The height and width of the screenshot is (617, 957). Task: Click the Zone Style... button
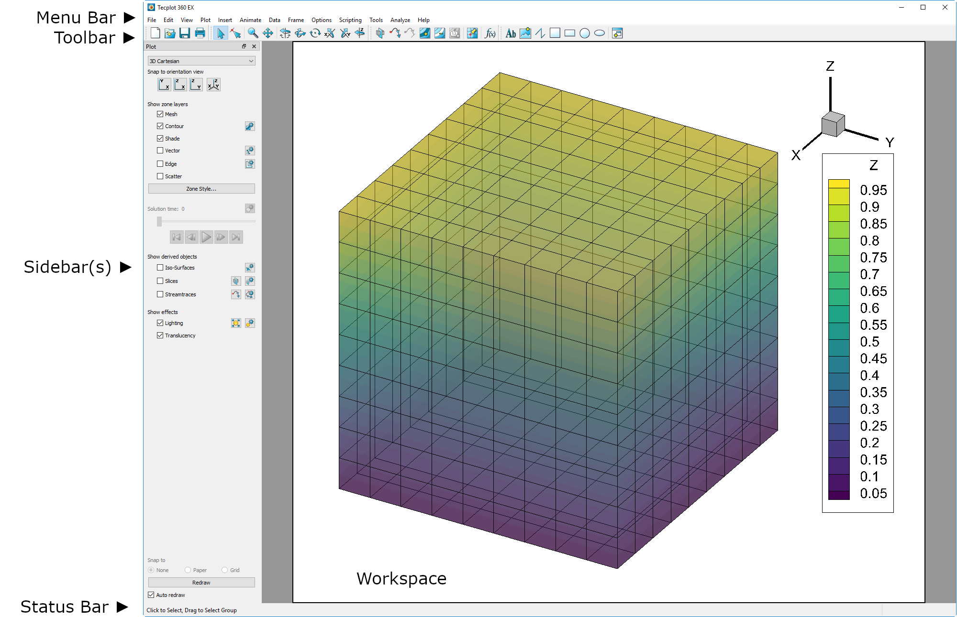click(201, 189)
